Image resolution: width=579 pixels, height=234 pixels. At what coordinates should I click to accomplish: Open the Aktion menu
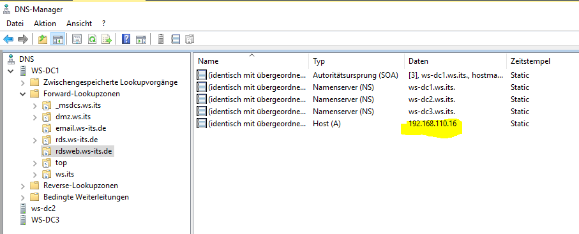[45, 24]
